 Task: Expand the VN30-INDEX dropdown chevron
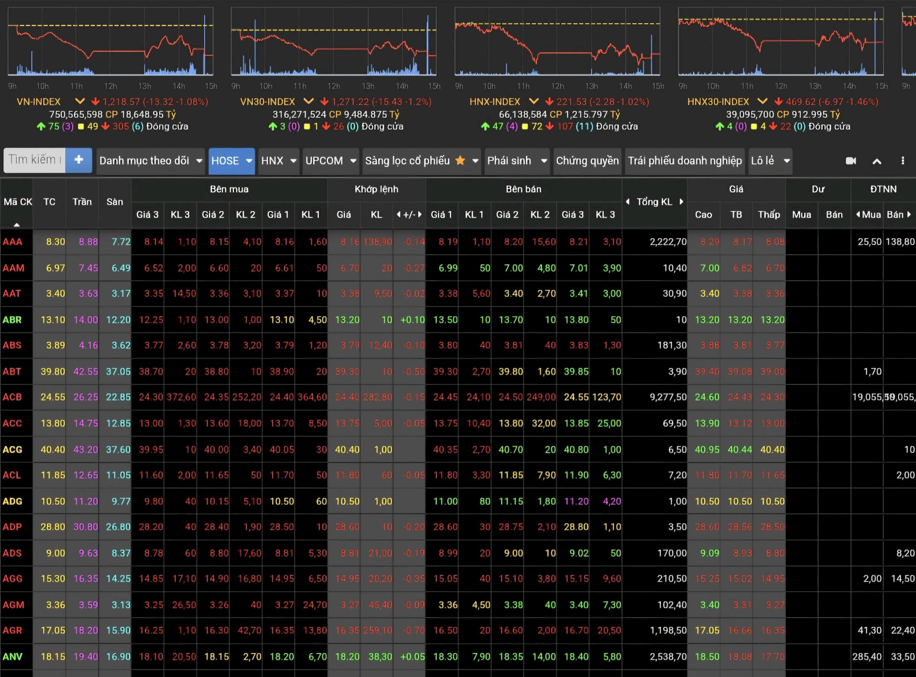309,101
